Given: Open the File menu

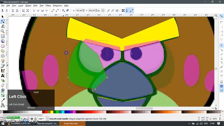Looking at the screenshot, I should coord(3,6).
